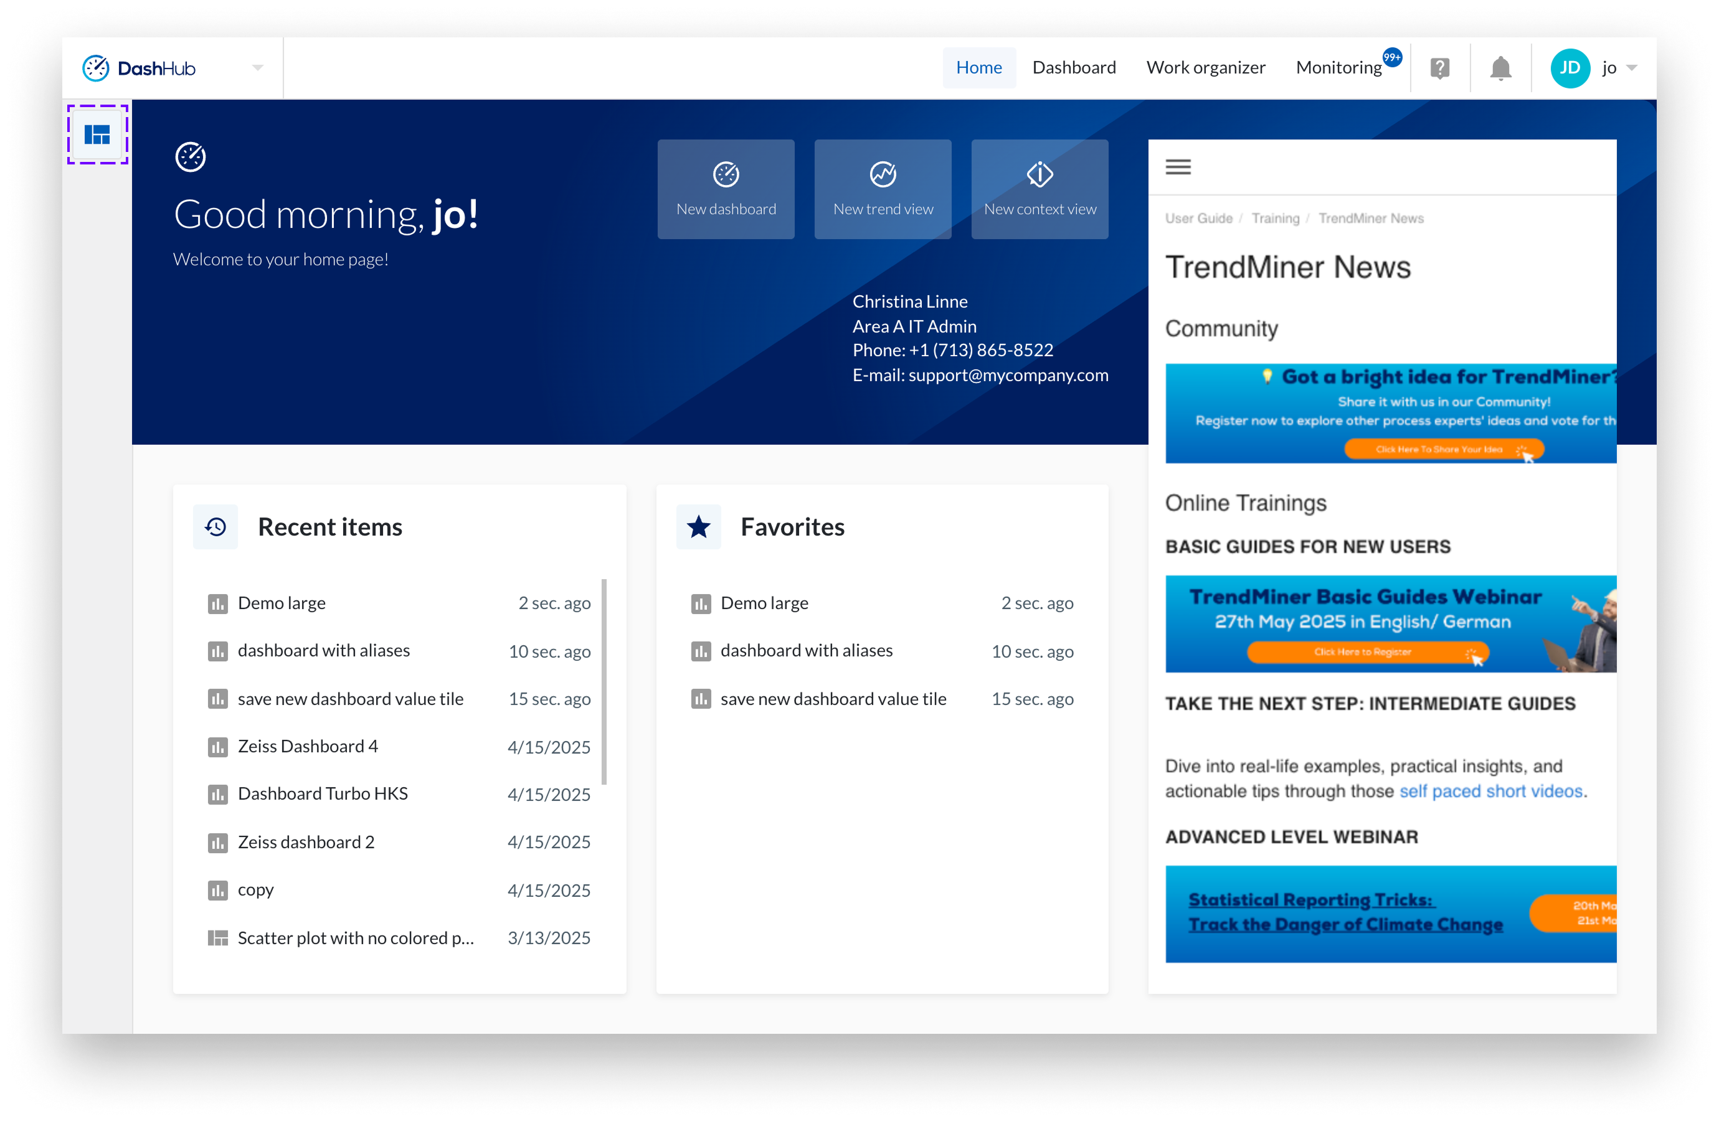The image size is (1719, 1121).
Task: Click the Basic Guides Webinar banner
Action: point(1390,623)
